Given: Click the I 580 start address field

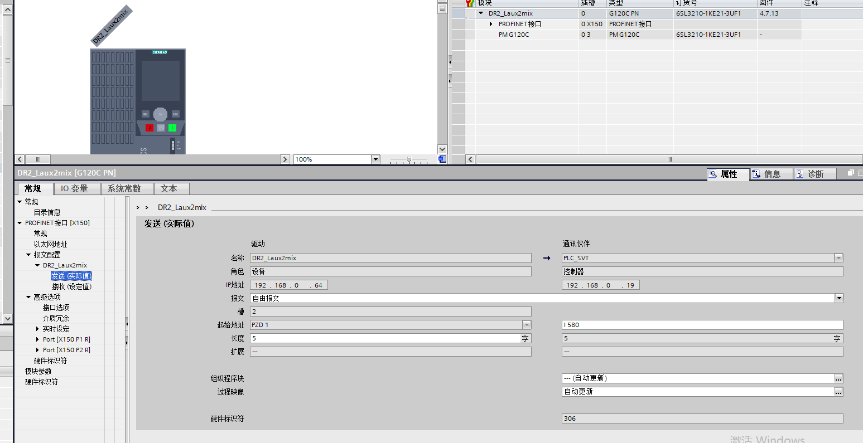Looking at the screenshot, I should pyautogui.click(x=702, y=325).
